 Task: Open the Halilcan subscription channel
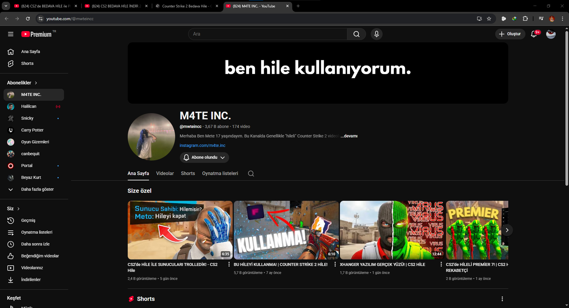click(x=34, y=106)
